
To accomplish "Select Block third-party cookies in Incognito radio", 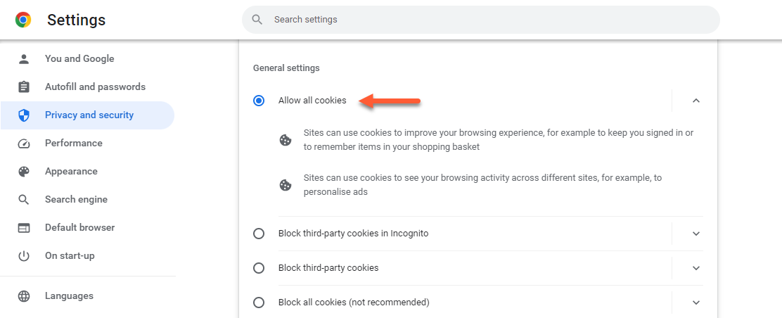I will 259,234.
